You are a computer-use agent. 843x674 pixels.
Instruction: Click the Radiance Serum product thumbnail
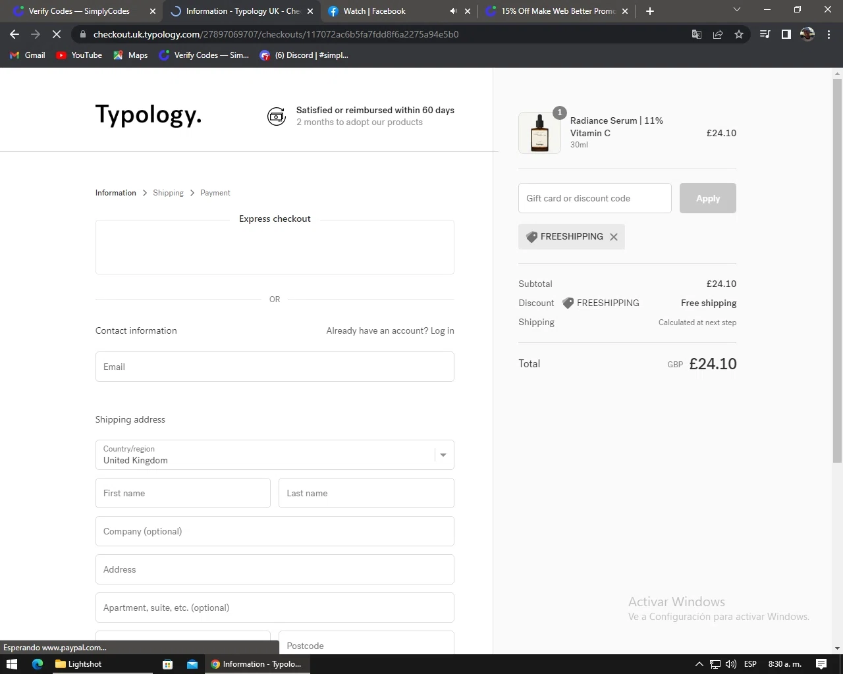[x=539, y=133]
